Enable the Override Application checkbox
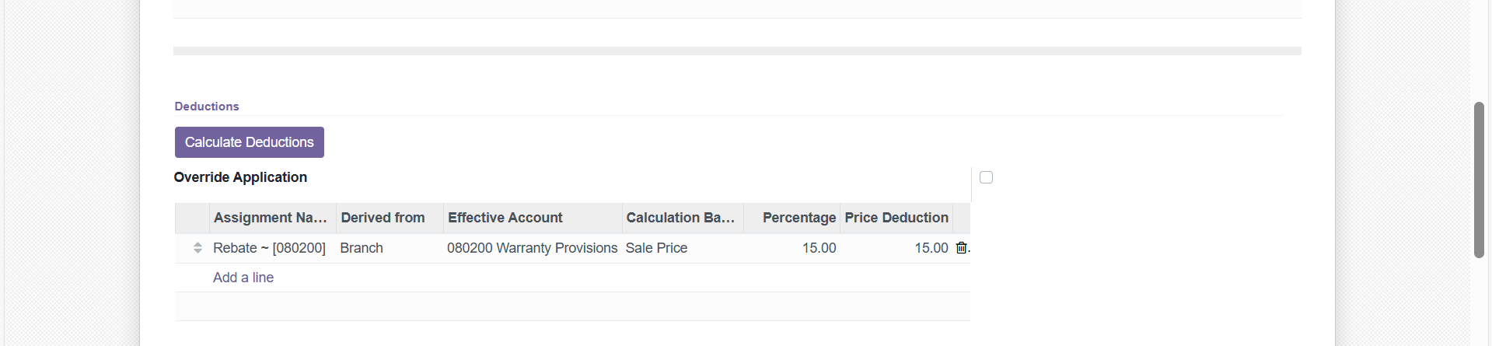Image resolution: width=1492 pixels, height=346 pixels. pos(986,177)
